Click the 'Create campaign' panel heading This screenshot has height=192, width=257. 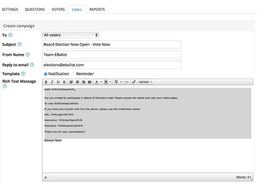(x=19, y=26)
